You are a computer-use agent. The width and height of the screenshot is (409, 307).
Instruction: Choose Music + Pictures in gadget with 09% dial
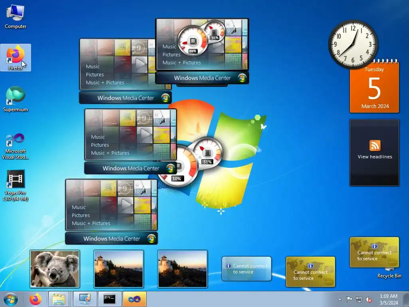182,63
